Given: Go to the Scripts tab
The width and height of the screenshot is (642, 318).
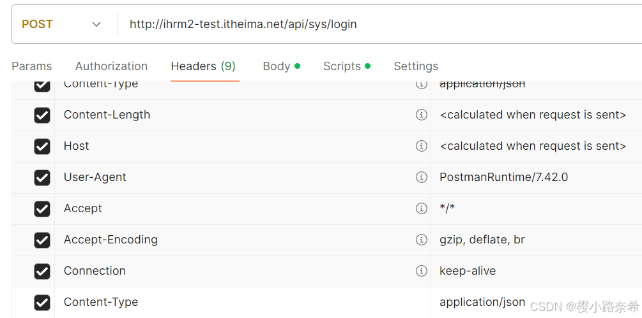Looking at the screenshot, I should tap(342, 66).
